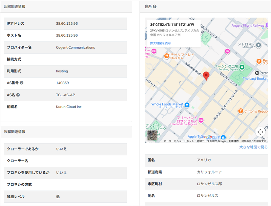Click the Apple Tower Theatre store marker
The image size is (271, 206).
pos(224,137)
